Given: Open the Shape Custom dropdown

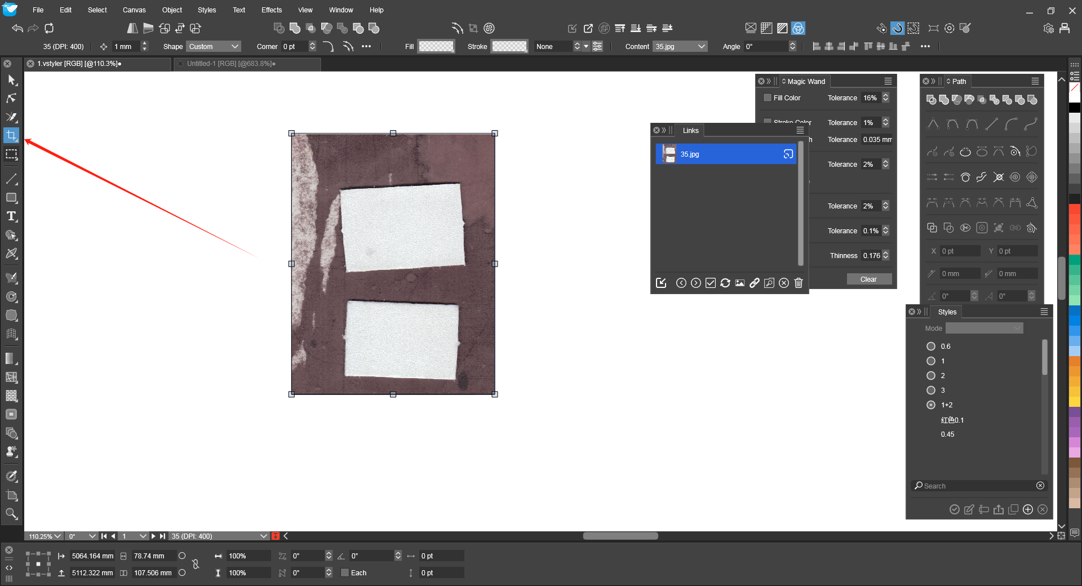Looking at the screenshot, I should pos(214,47).
